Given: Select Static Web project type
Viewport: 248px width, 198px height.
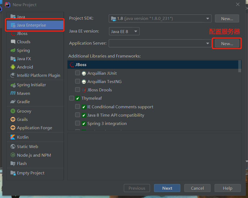Looking at the screenshot, I should click(x=35, y=146).
